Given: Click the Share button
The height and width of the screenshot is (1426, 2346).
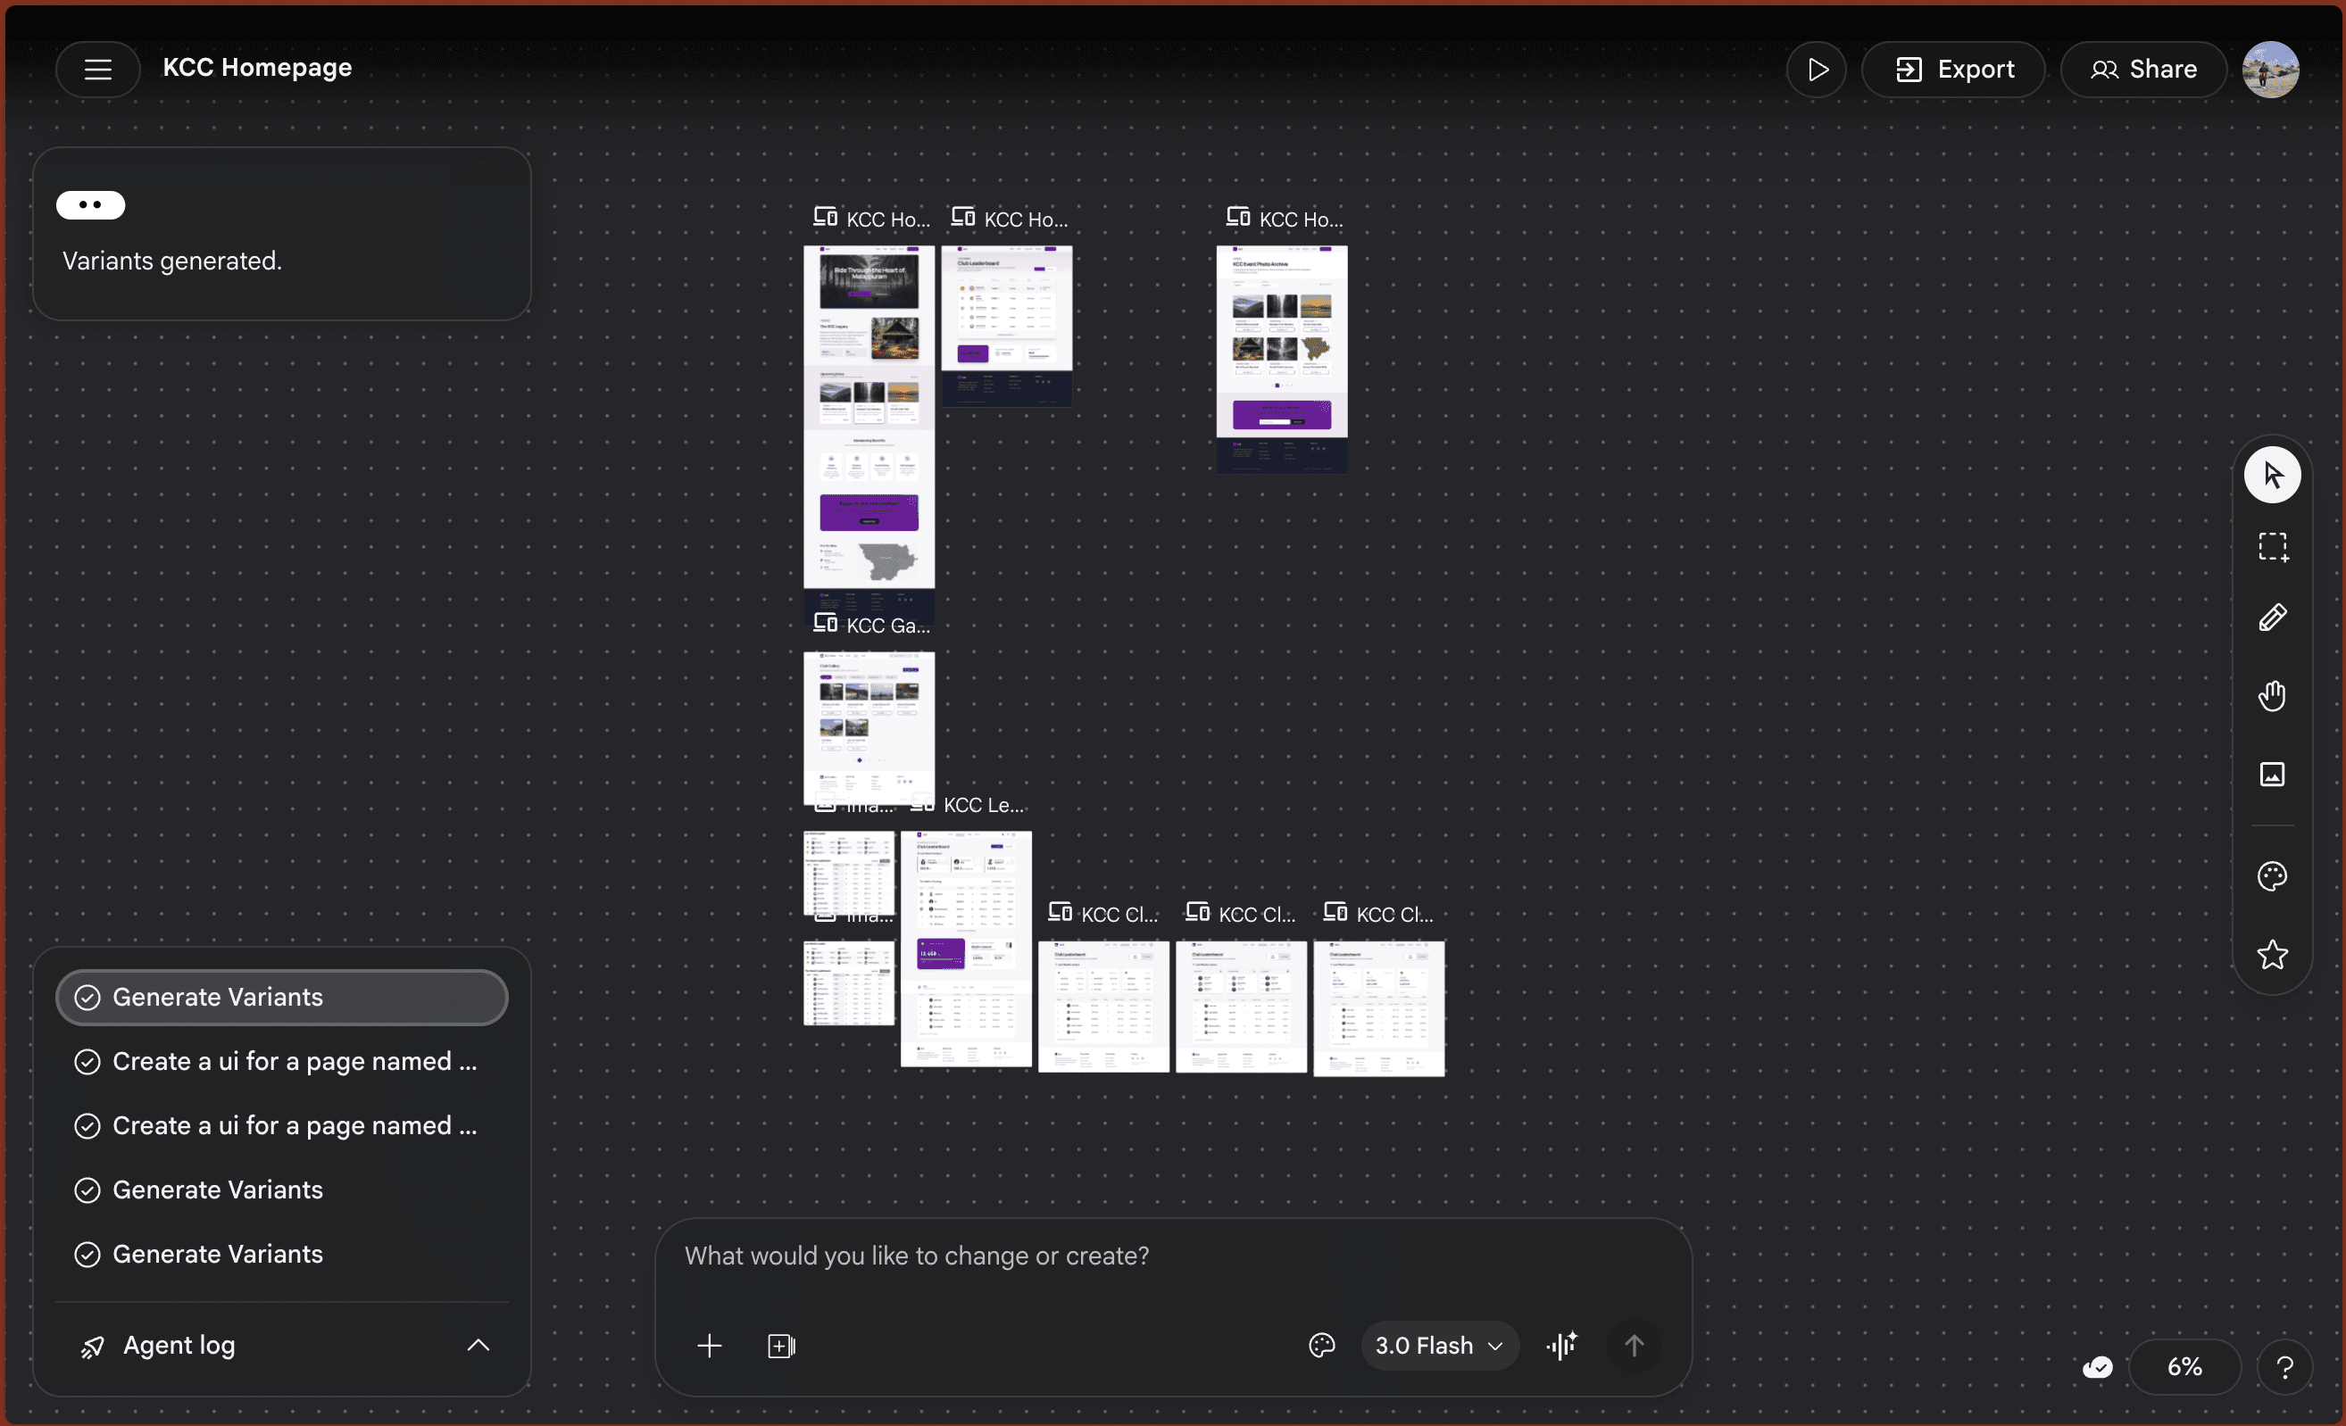Looking at the screenshot, I should pyautogui.click(x=2143, y=70).
